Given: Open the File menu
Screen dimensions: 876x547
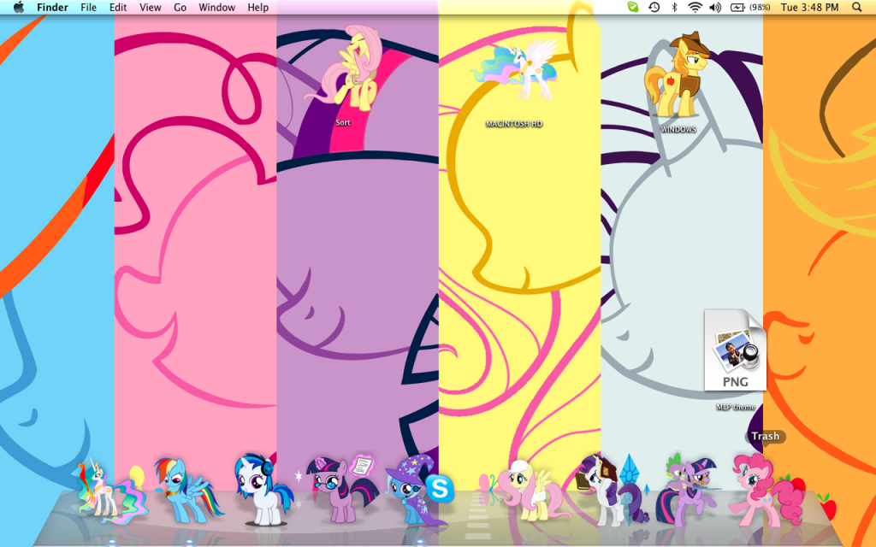Looking at the screenshot, I should tap(88, 7).
